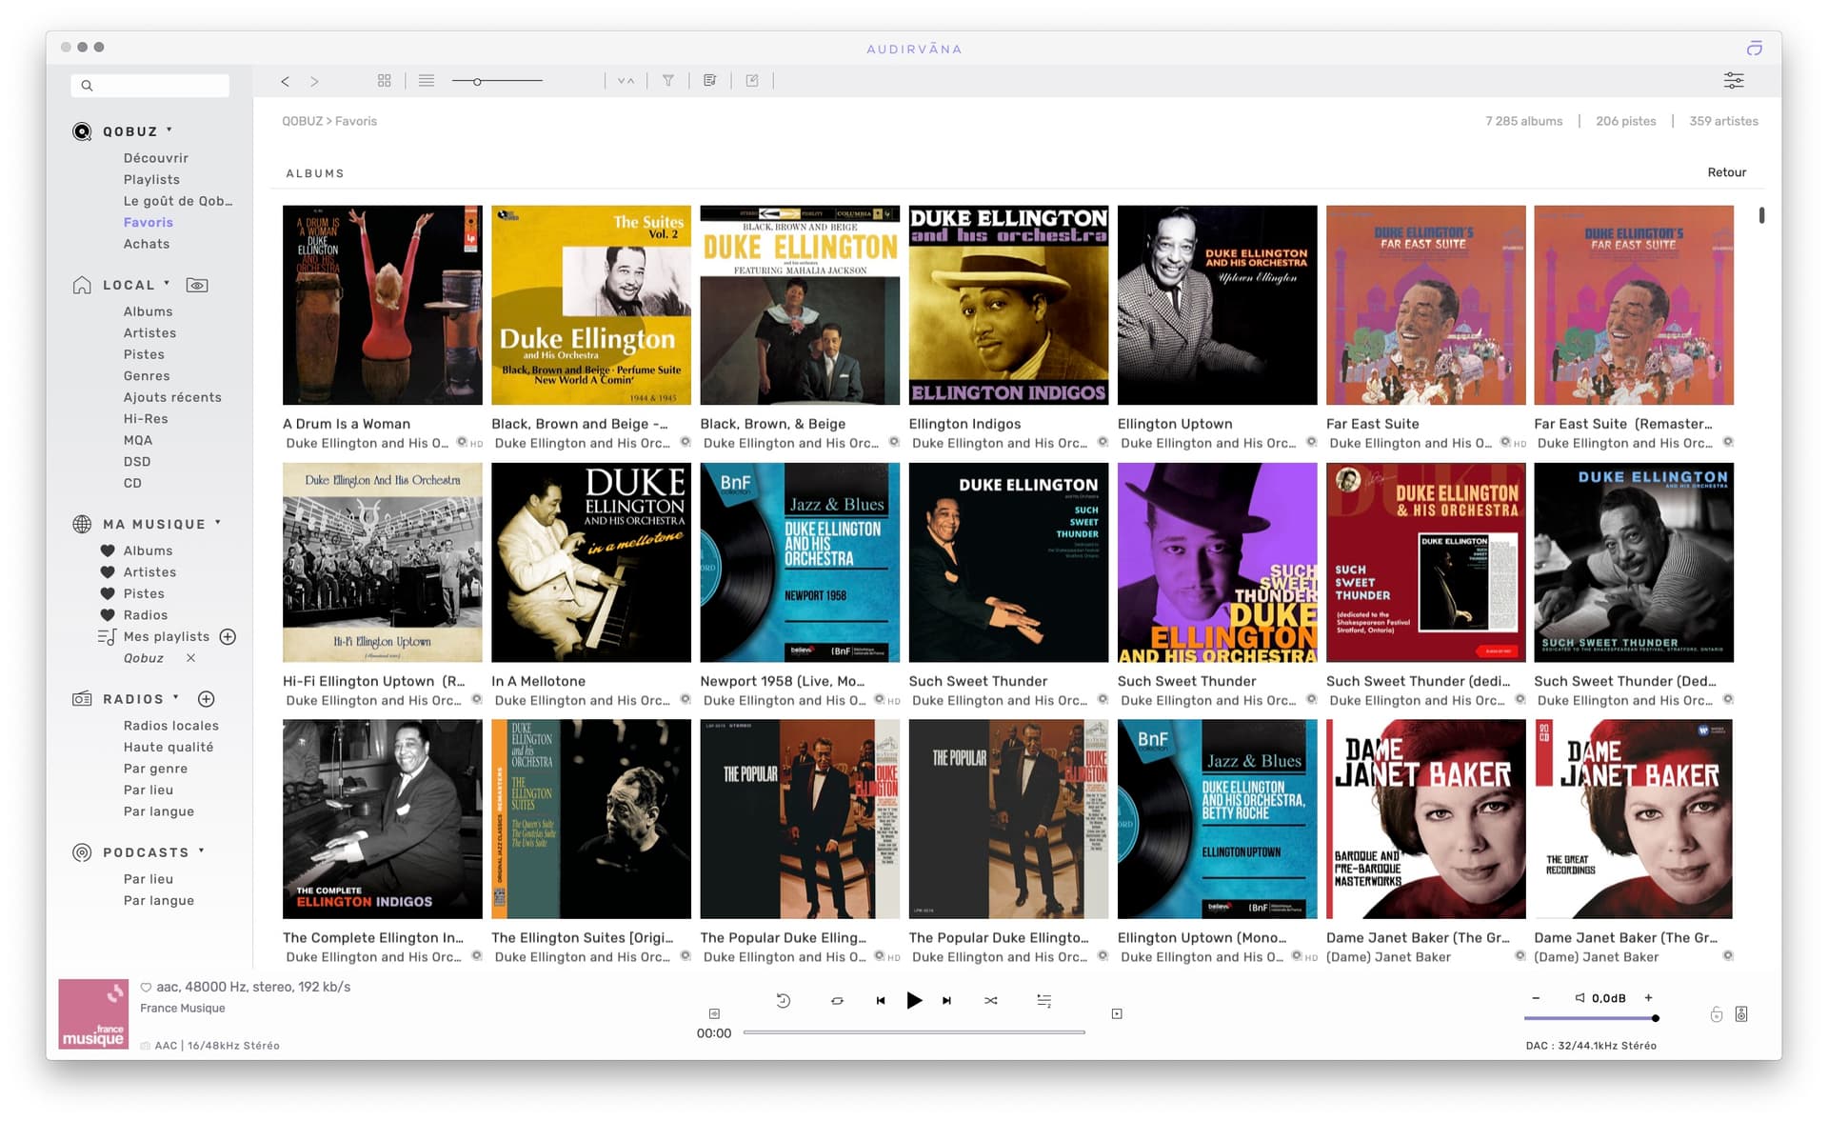Click the France Musique now-playing artwork

[x=93, y=1014]
